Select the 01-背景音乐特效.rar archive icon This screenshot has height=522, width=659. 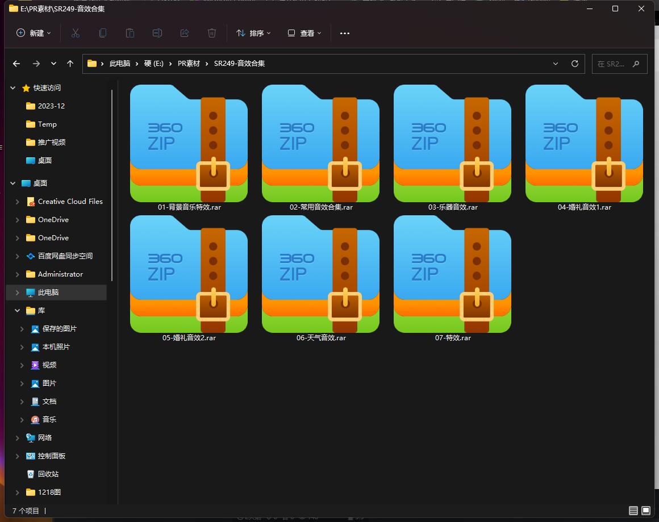[x=189, y=143]
